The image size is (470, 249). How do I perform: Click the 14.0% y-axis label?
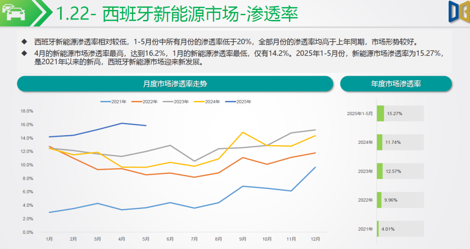tap(27, 138)
